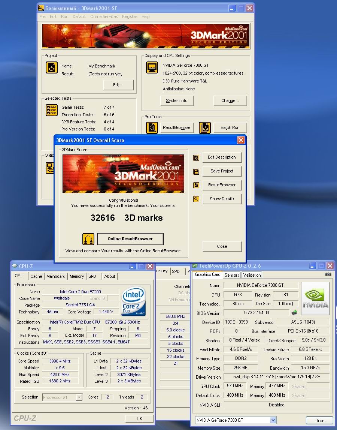Click the Intel Core 2 Duo logo in CPU-Z

tap(133, 301)
